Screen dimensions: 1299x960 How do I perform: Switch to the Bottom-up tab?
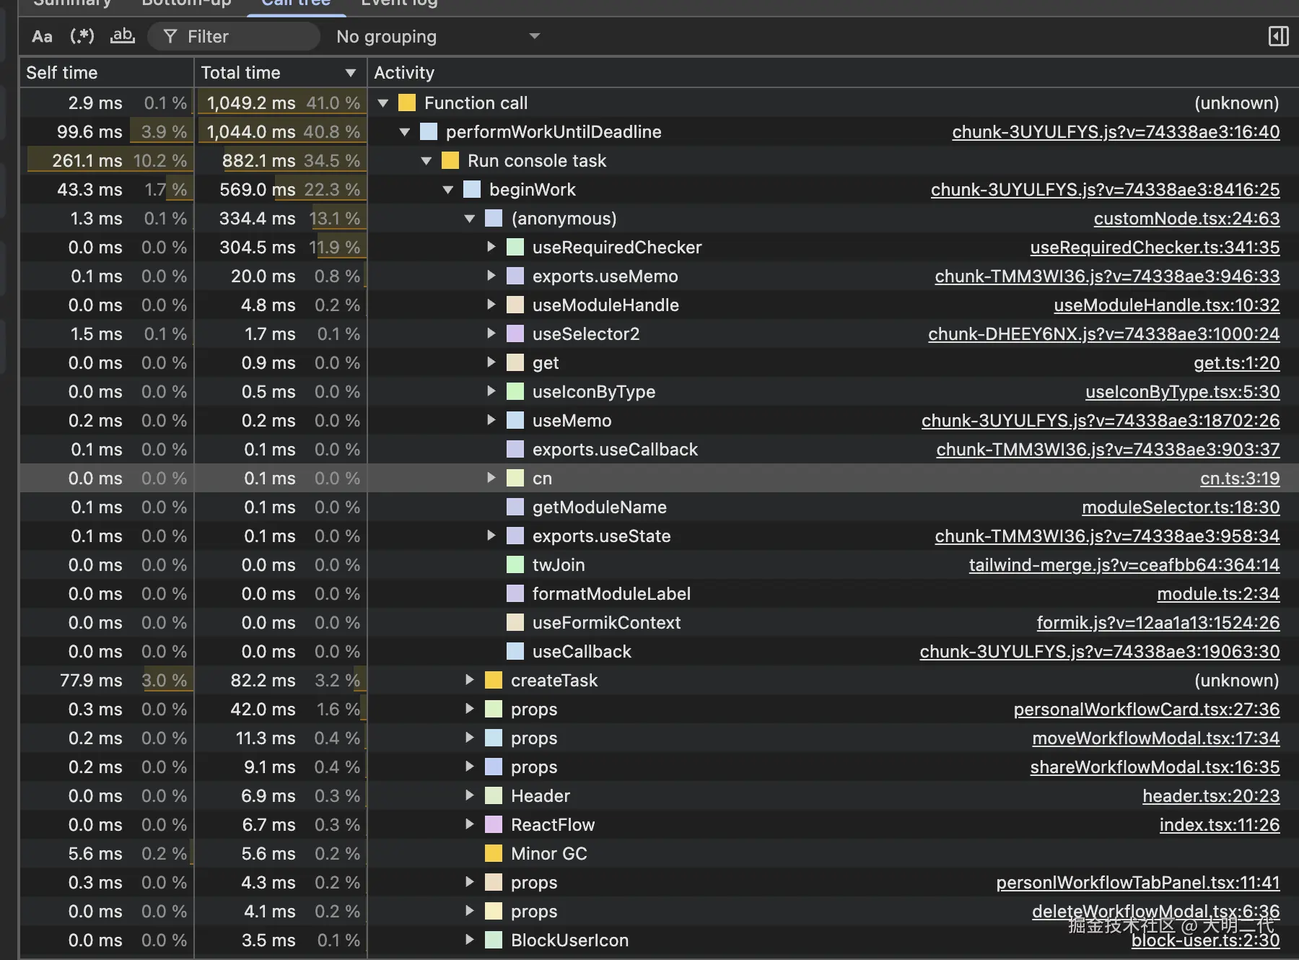point(186,4)
